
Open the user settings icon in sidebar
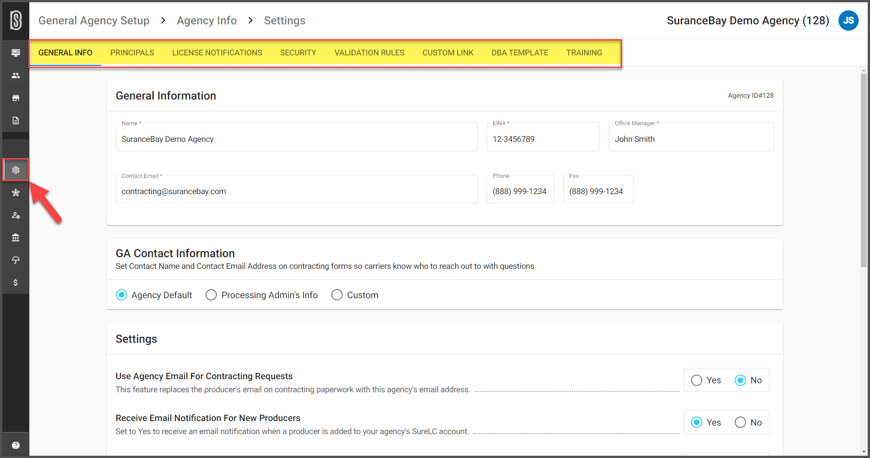[x=16, y=215]
